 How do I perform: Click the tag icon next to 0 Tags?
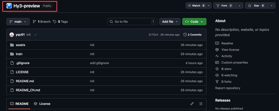[55, 22]
